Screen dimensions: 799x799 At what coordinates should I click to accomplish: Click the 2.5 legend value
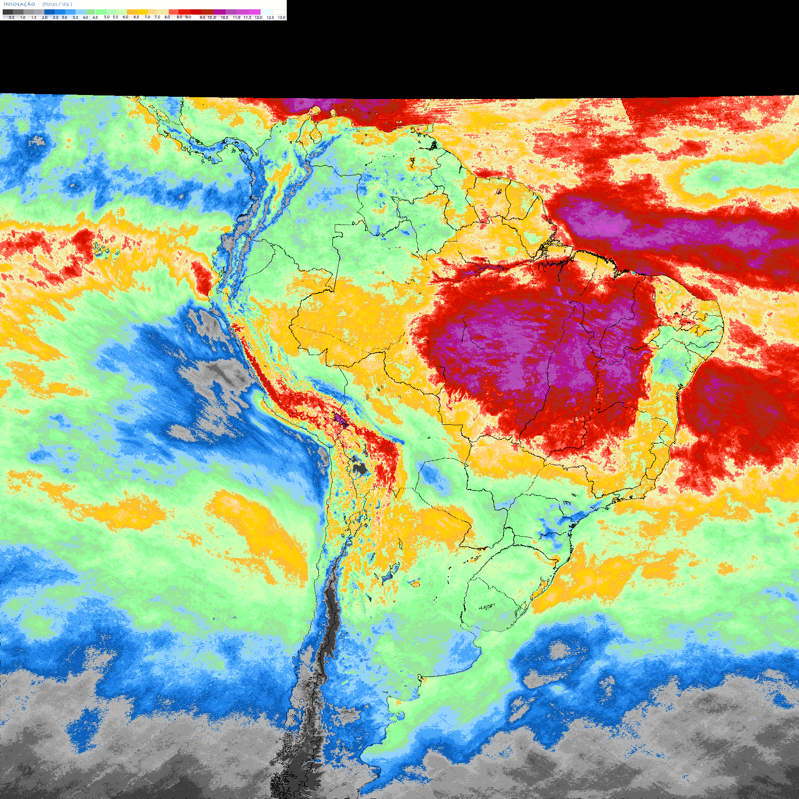click(55, 17)
